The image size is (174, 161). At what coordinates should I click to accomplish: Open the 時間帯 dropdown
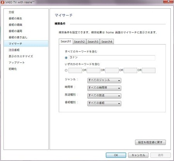104,88
